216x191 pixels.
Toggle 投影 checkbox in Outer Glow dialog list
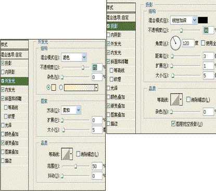coord(3,63)
